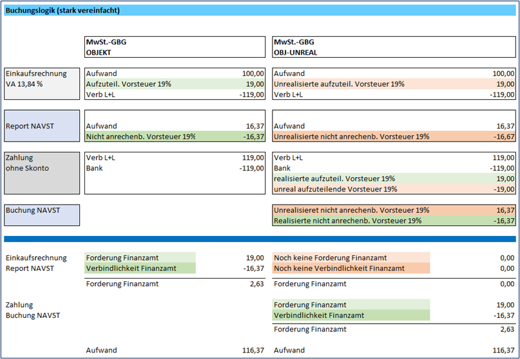Select the gray "Zahlung ohne Skonto" box
The height and width of the screenshot is (359, 520).
(42, 173)
